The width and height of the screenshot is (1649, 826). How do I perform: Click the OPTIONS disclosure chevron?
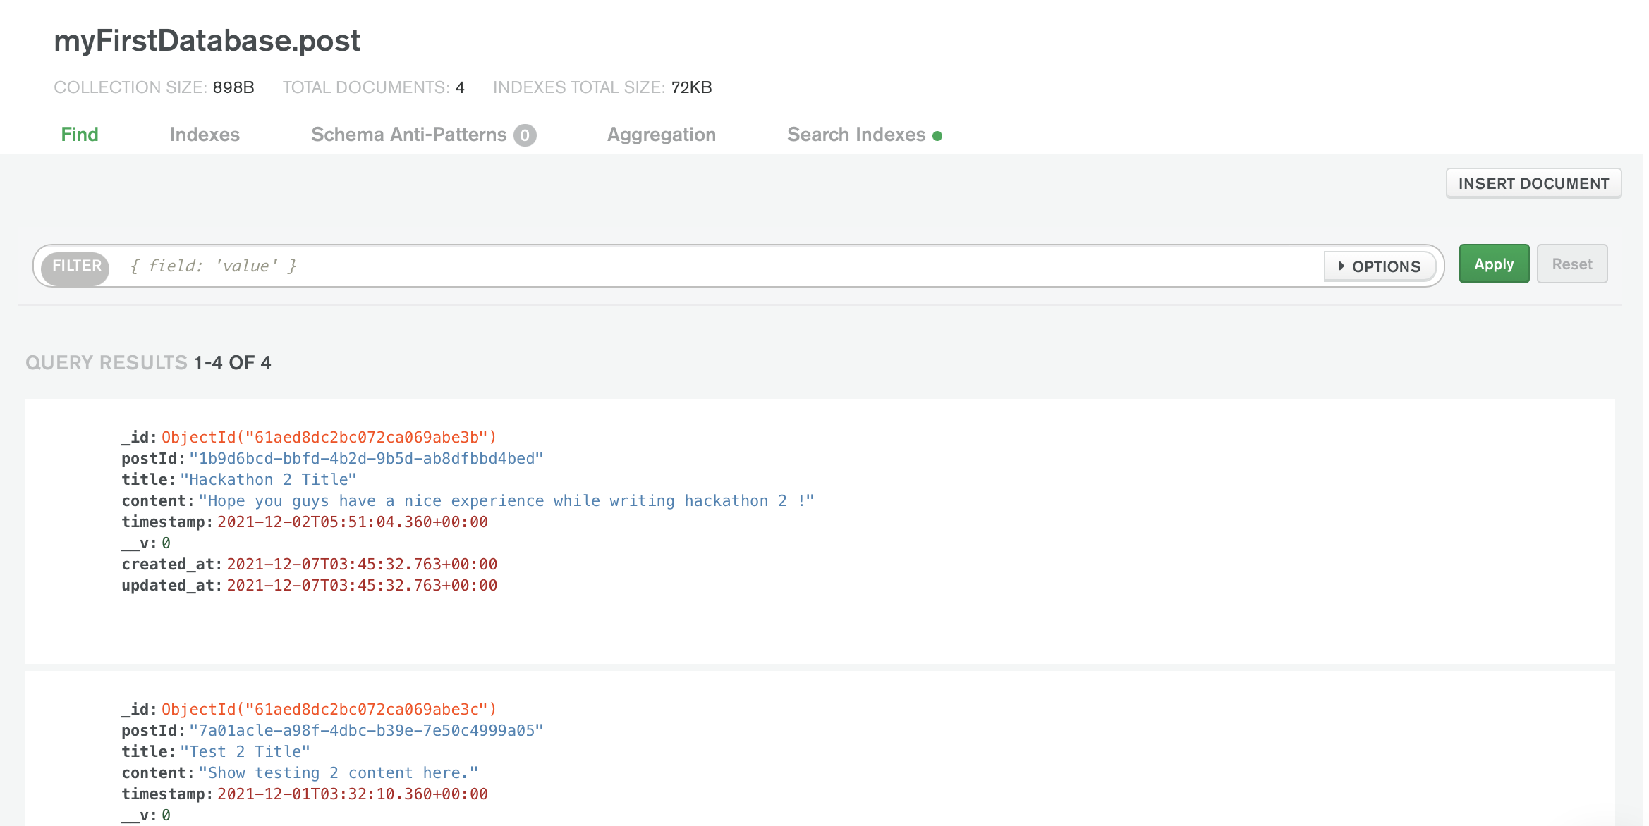pos(1341,266)
